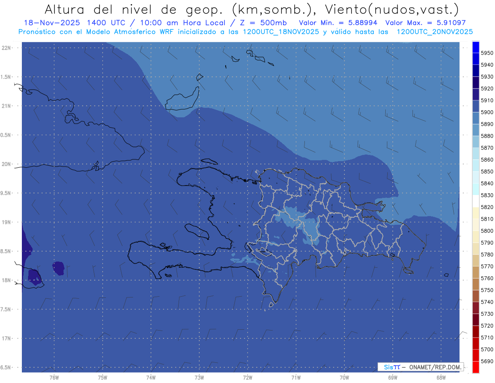Select the 'Z = 500mb' level label

(263, 23)
